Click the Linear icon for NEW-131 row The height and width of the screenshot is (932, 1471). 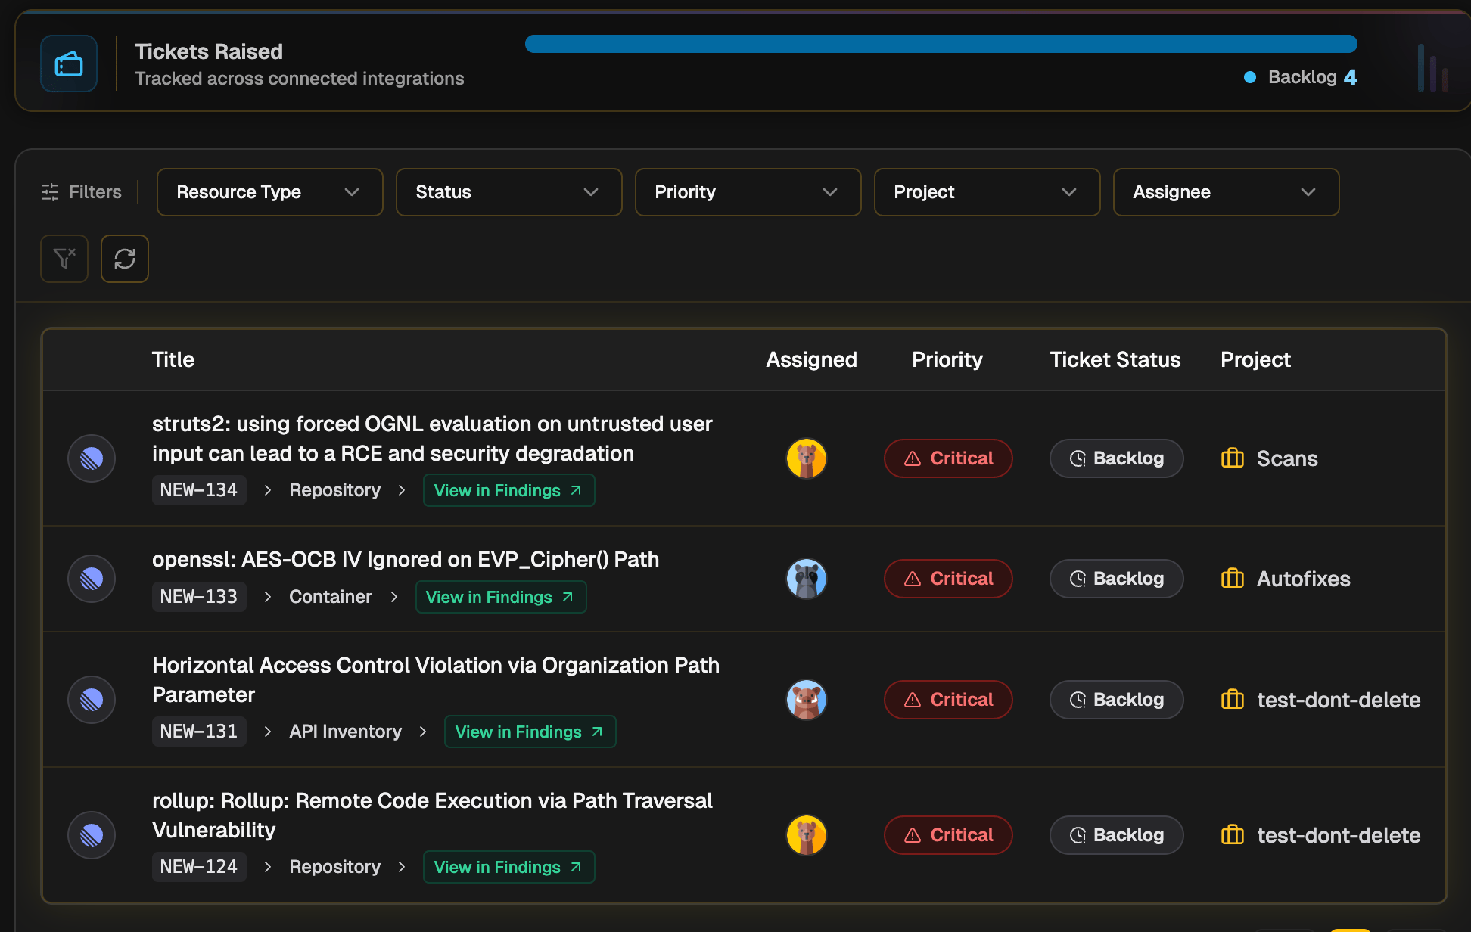pyautogui.click(x=92, y=700)
